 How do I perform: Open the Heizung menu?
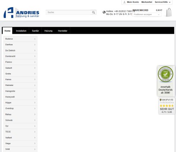coord(48,31)
